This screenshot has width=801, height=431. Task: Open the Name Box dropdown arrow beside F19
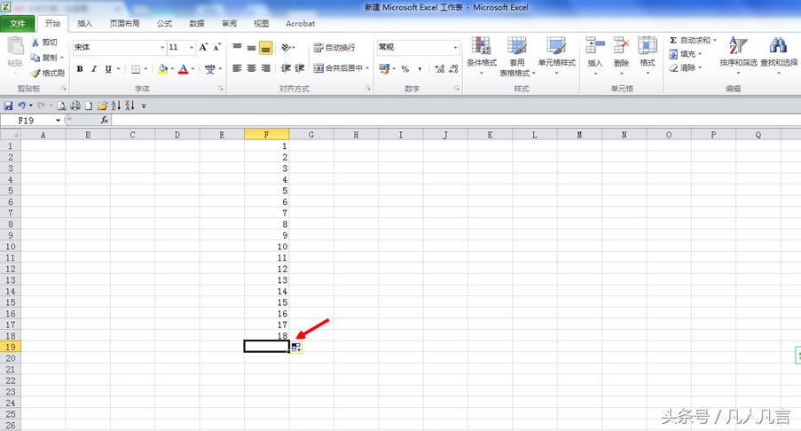[59, 121]
